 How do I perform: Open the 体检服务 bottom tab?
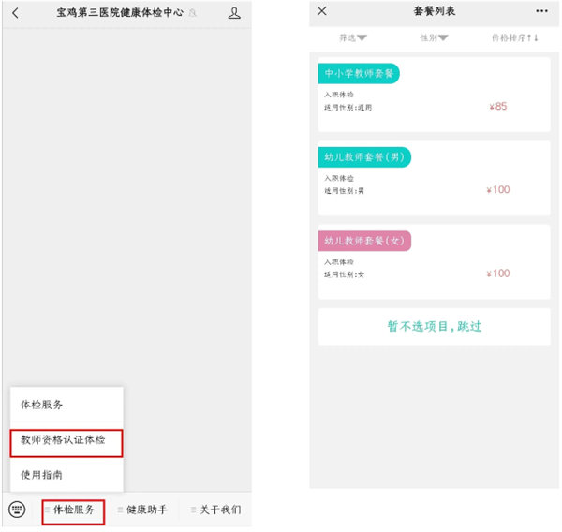pyautogui.click(x=73, y=510)
